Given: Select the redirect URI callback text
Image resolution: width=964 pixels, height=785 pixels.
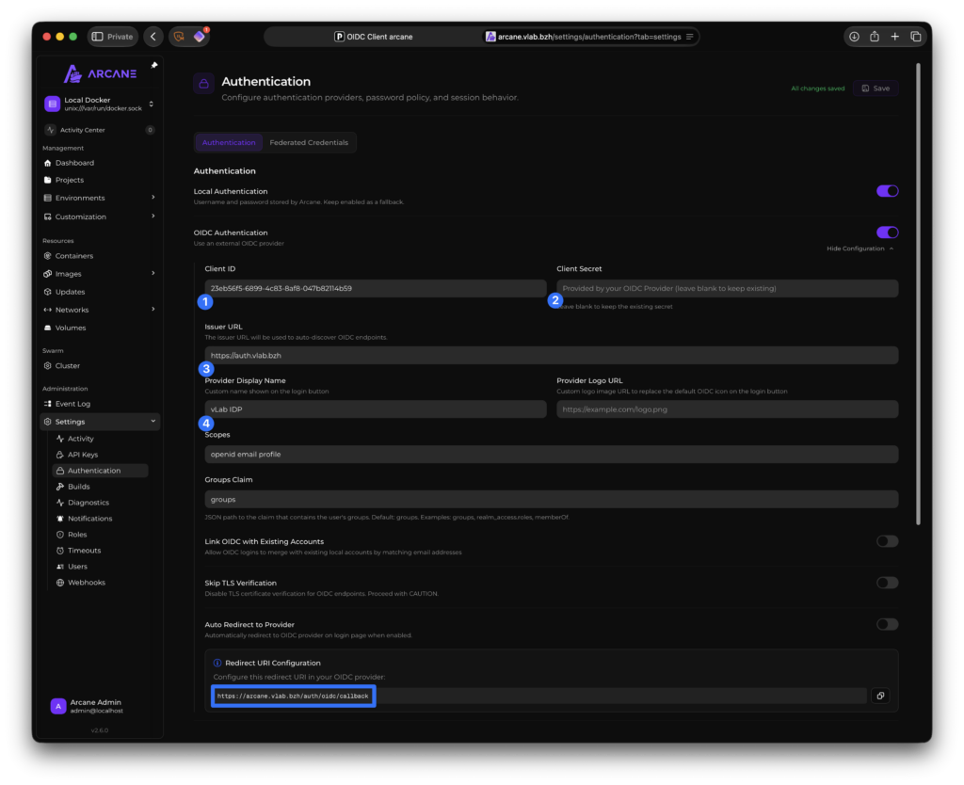Looking at the screenshot, I should [293, 696].
